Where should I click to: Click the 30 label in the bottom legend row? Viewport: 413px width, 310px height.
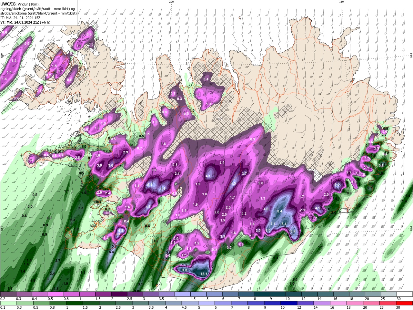coord(399,308)
